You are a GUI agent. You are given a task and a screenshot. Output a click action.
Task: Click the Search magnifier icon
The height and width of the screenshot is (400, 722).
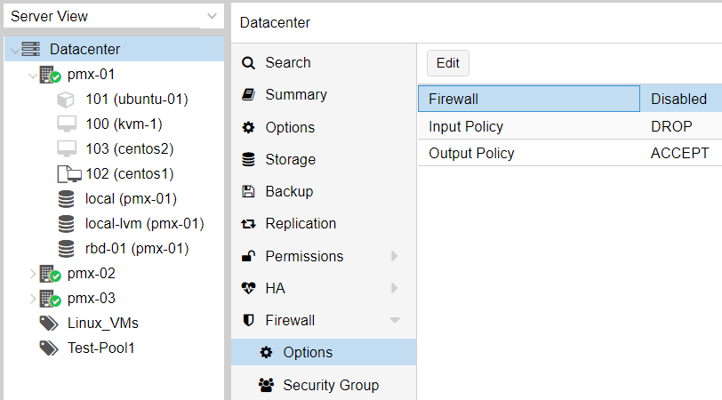pyautogui.click(x=248, y=62)
